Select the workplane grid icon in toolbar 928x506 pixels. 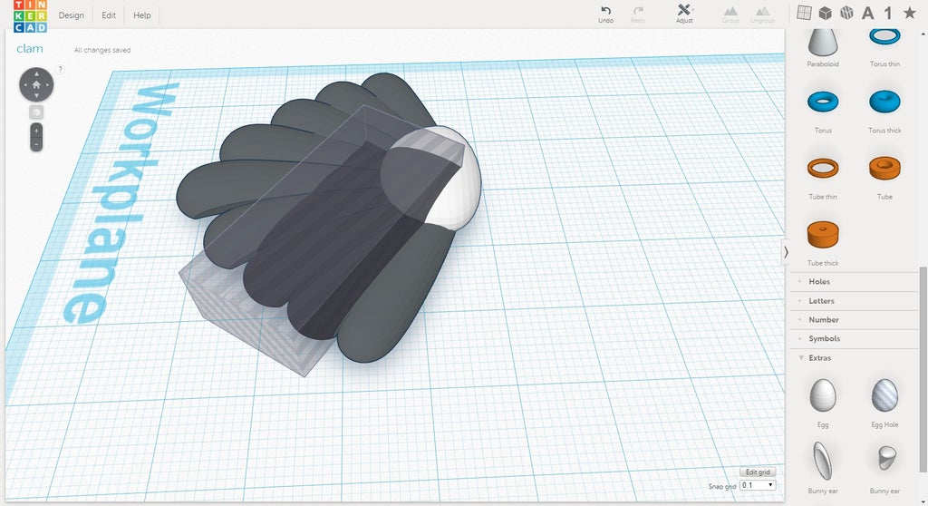[x=804, y=13]
